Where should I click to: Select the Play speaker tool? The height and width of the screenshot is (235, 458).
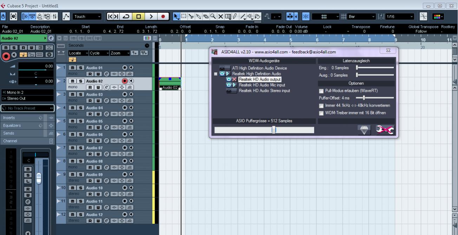click(250, 17)
